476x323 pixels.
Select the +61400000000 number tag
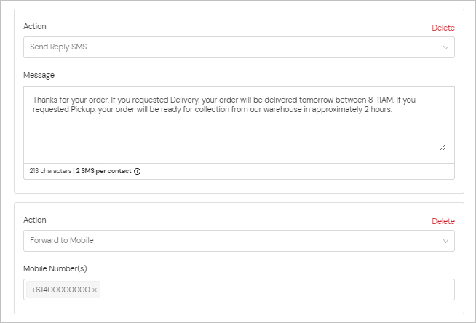click(60, 290)
